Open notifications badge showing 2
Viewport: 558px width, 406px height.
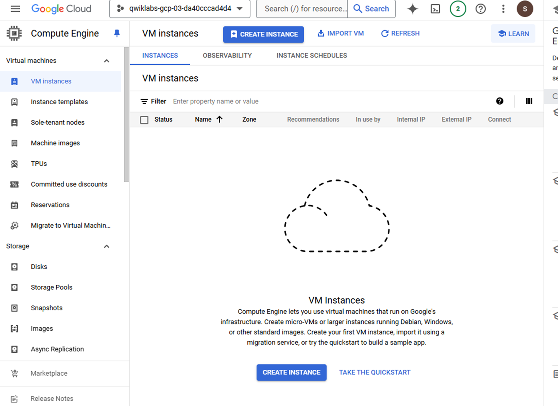pyautogui.click(x=458, y=9)
